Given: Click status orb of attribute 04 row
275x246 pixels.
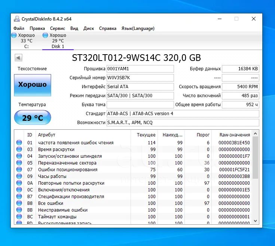Looking at the screenshot, I should coord(19,156).
